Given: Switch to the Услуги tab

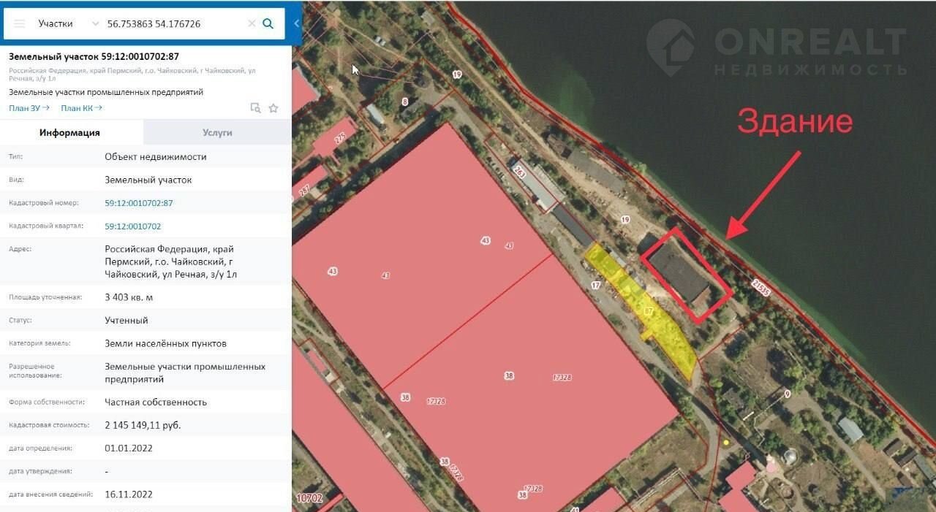Looking at the screenshot, I should (217, 132).
